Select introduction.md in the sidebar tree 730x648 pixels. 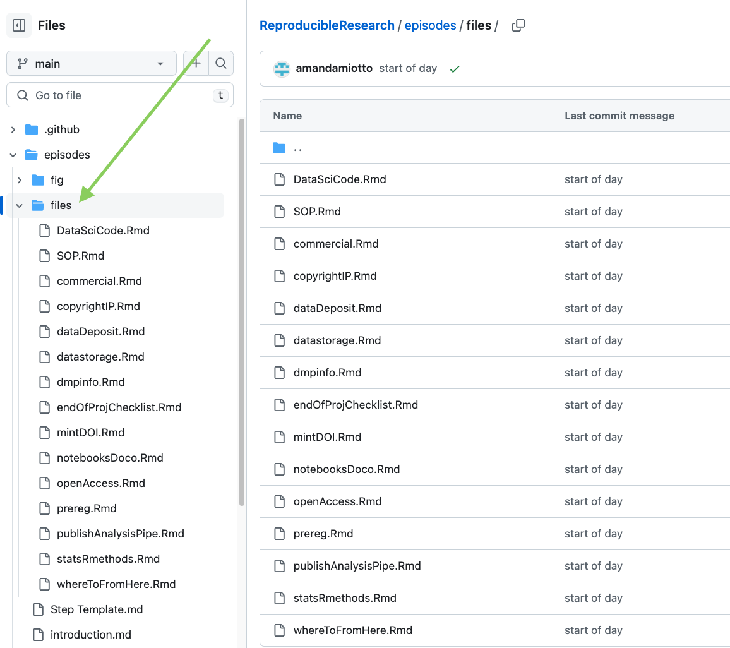[x=90, y=635]
